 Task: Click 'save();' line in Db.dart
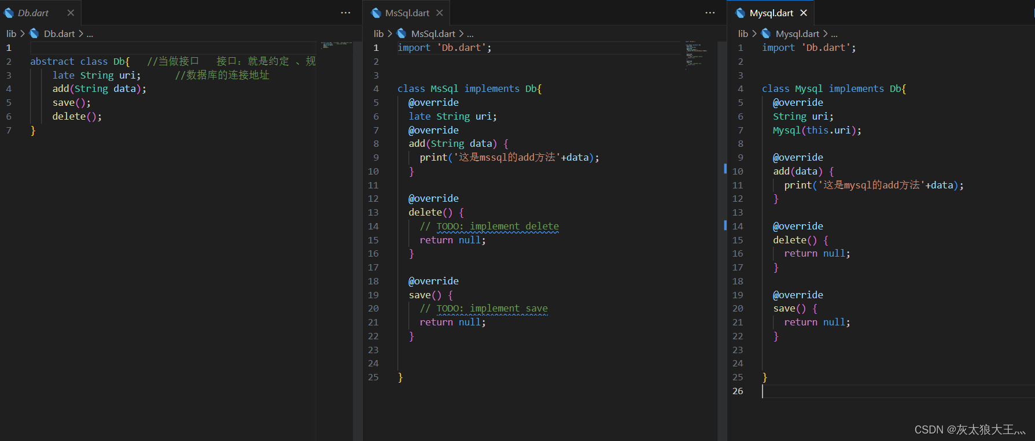click(72, 103)
